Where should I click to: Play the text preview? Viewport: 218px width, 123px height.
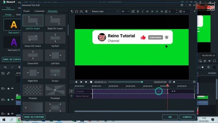click(x=86, y=82)
